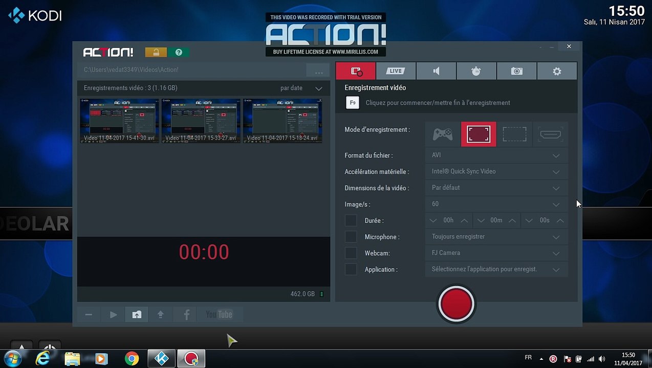652x368 pixels.
Task: Open the audio recording tab
Action: coord(436,71)
